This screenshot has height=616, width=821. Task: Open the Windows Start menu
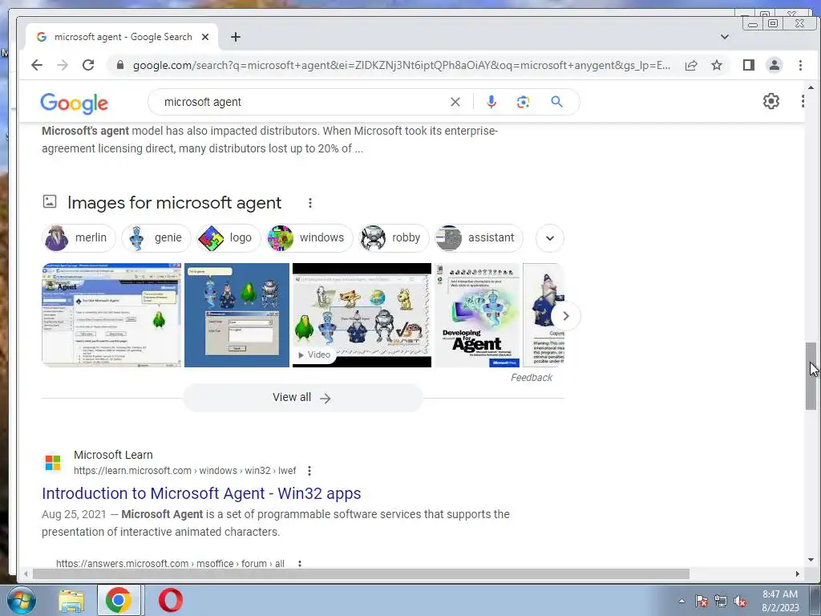click(x=22, y=601)
